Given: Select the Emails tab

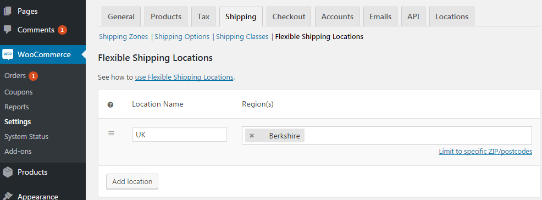Looking at the screenshot, I should (380, 16).
